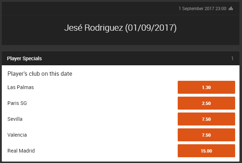Click the (01/09/2017) date in title
The height and width of the screenshot is (163, 242).
click(x=151, y=28)
